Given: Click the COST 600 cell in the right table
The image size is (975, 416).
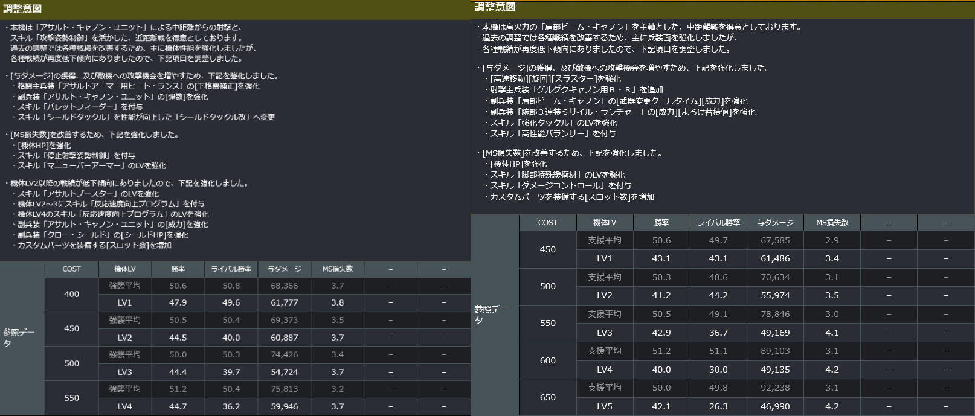Looking at the screenshot, I should pos(547,360).
